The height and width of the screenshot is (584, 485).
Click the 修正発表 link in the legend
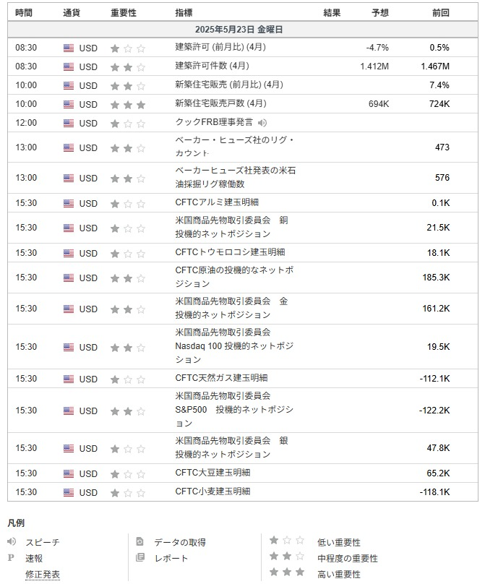(x=43, y=574)
